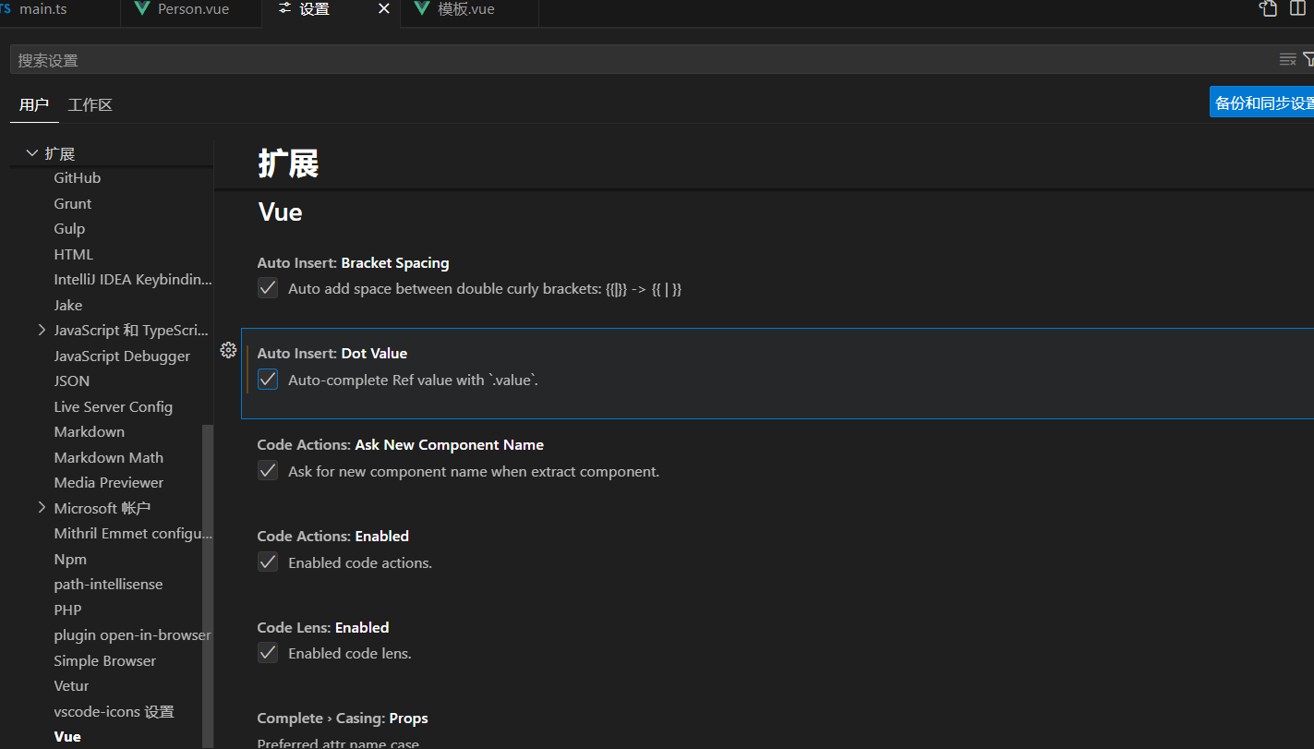
Task: Uncheck Ask New Component Name checkbox
Action: pos(268,471)
